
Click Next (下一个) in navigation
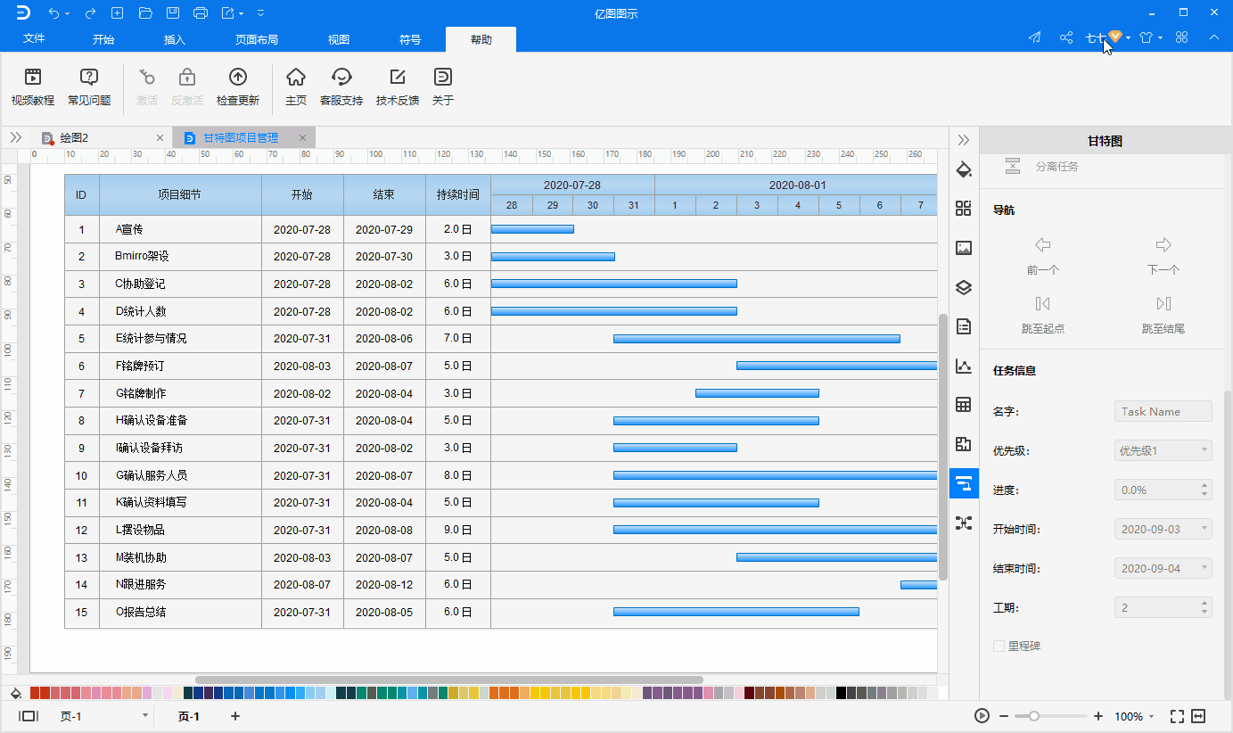tap(1163, 256)
